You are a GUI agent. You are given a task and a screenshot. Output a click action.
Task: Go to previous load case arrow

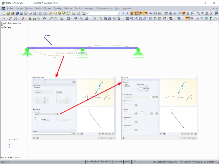[123, 13]
